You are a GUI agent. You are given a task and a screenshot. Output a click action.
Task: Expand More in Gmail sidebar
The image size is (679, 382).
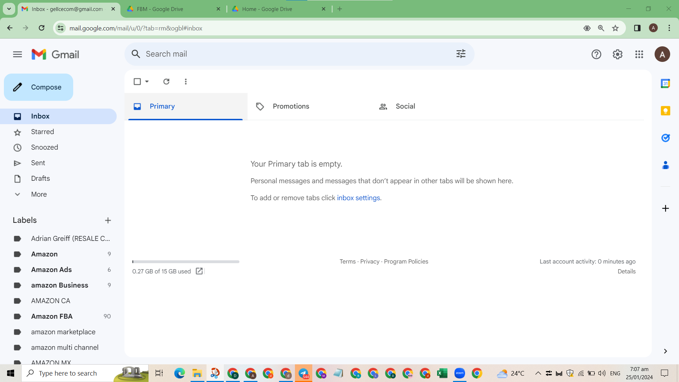point(39,194)
